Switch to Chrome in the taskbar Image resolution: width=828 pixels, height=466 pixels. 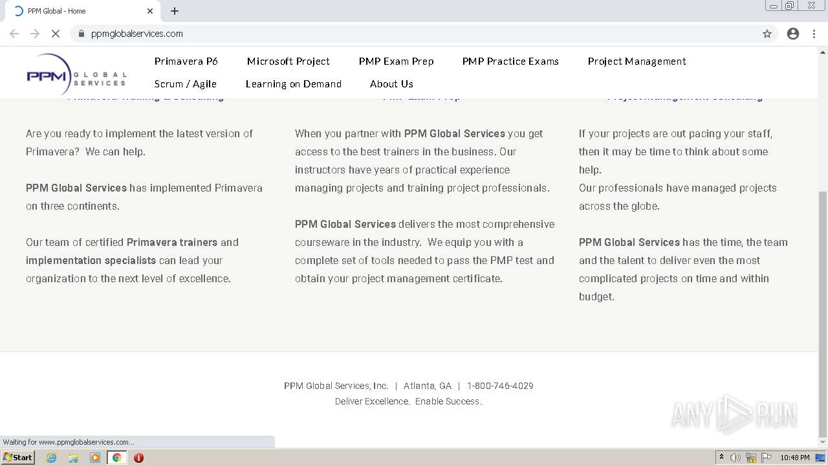tap(116, 458)
